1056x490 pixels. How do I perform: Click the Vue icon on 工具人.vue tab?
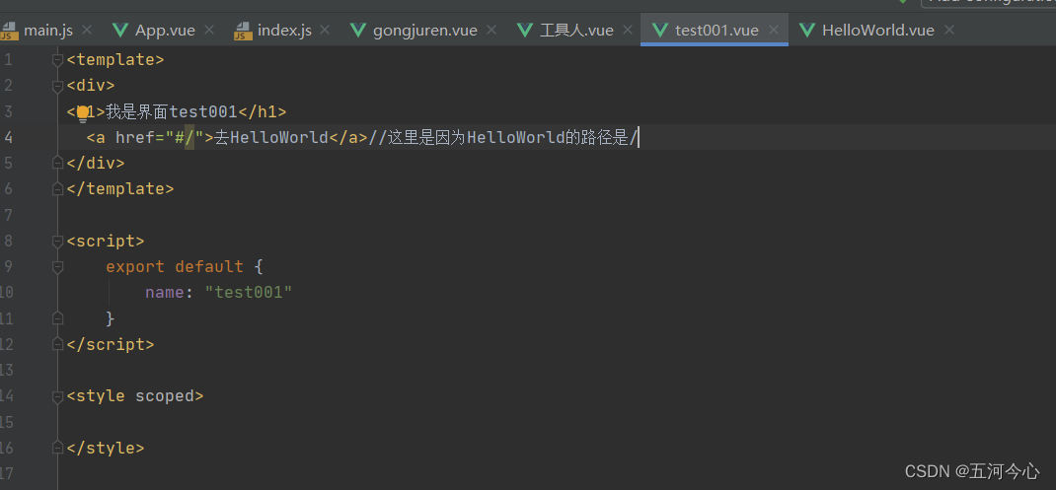click(525, 31)
